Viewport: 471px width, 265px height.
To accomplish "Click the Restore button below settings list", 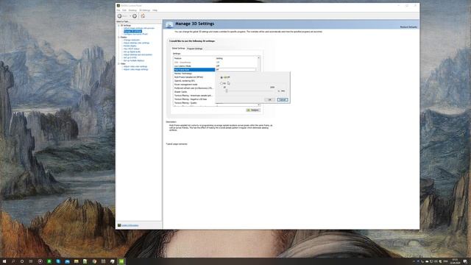I will pyautogui.click(x=253, y=110).
